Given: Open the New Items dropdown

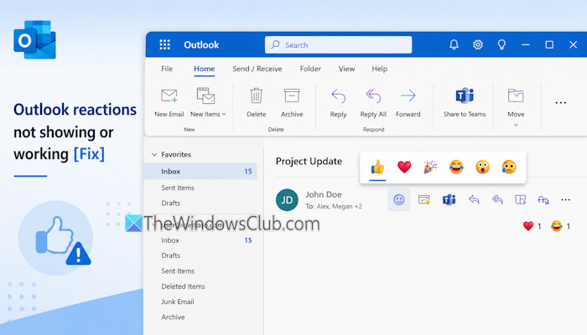Looking at the screenshot, I should (x=208, y=103).
